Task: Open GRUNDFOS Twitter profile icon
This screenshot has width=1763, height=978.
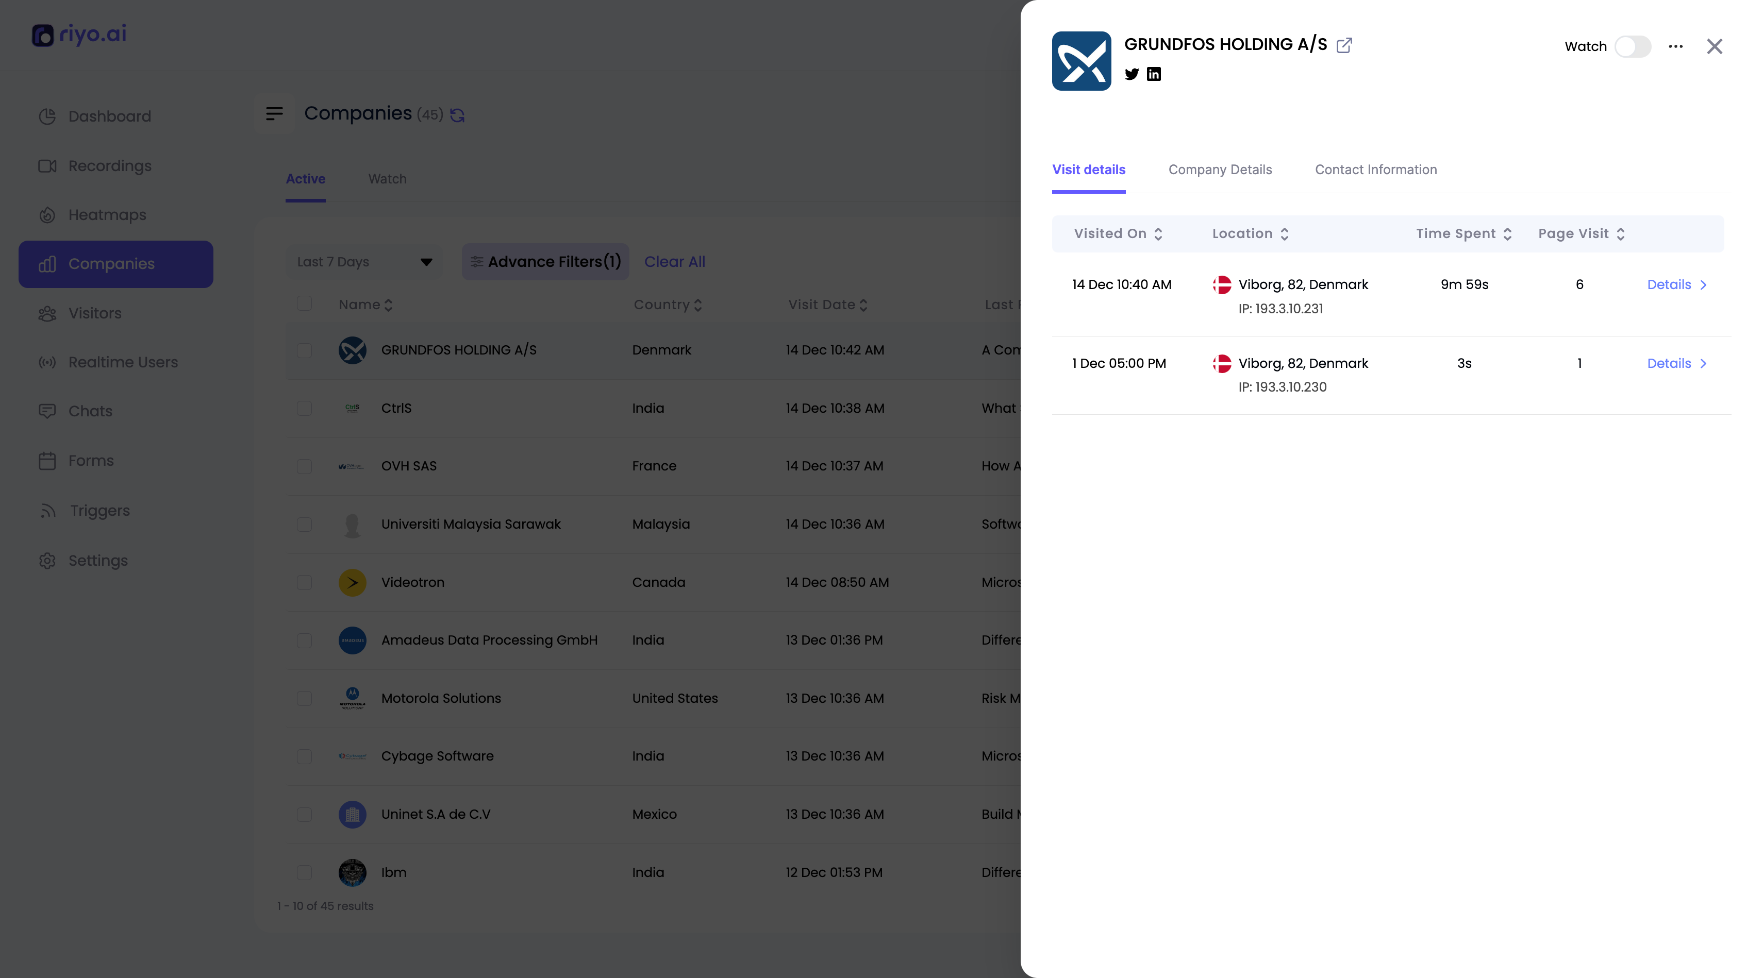Action: coord(1132,74)
